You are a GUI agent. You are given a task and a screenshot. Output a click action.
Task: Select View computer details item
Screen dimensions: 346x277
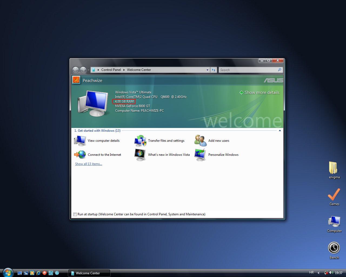click(97, 141)
